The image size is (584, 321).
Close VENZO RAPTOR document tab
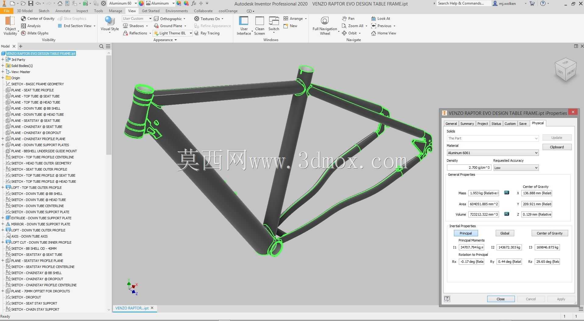(x=152, y=308)
